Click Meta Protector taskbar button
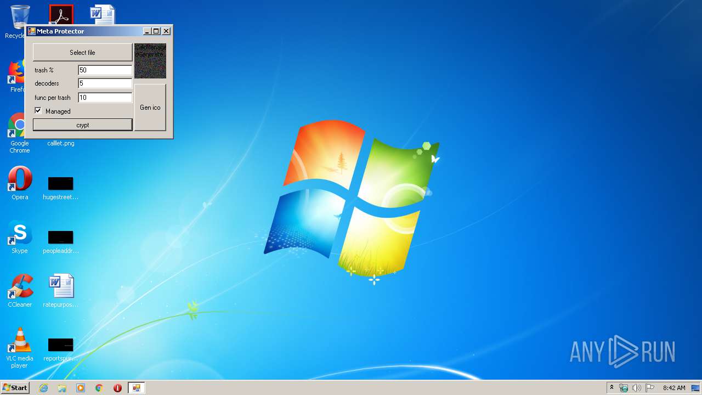The width and height of the screenshot is (702, 395). (x=136, y=388)
